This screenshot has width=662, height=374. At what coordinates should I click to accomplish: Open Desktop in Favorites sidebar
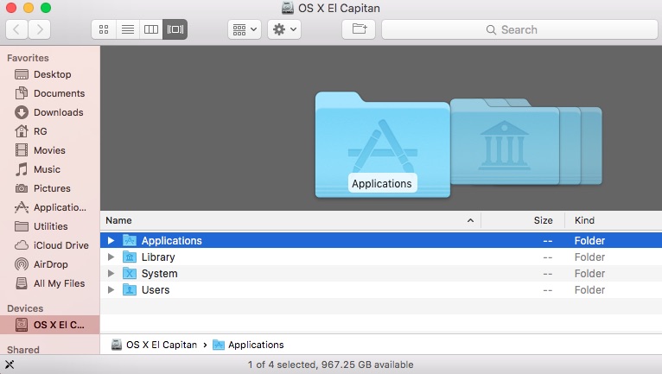coord(50,74)
